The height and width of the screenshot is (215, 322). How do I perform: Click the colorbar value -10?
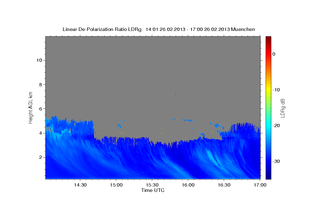(x=276, y=90)
